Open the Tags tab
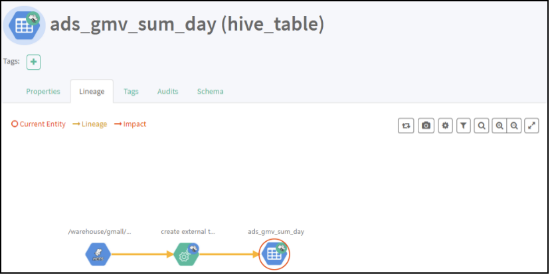 click(x=131, y=92)
